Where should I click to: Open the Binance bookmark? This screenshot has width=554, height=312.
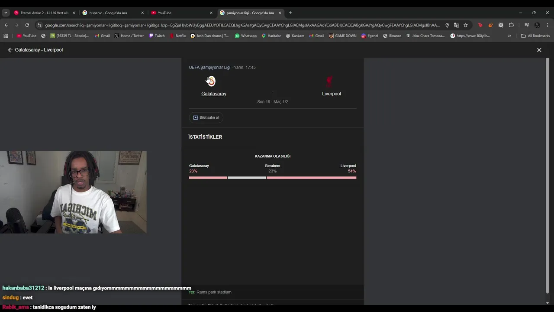[392, 36]
